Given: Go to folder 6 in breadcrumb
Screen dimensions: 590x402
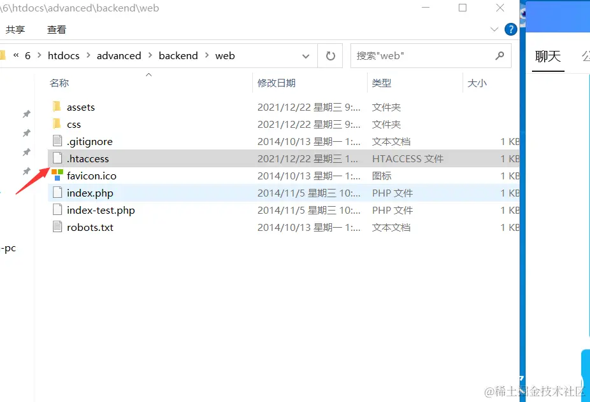Looking at the screenshot, I should [x=27, y=55].
